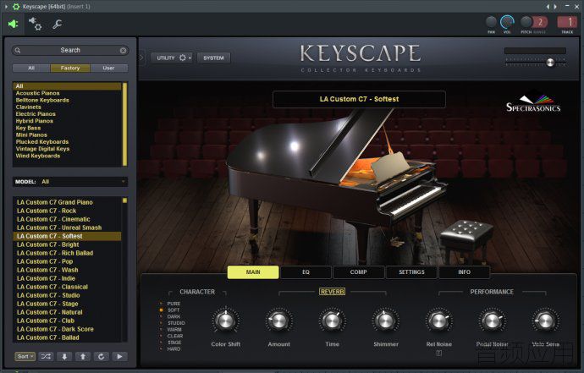Select the CLEAR character option
Image resolution: width=584 pixels, height=373 pixels.
[x=174, y=336]
